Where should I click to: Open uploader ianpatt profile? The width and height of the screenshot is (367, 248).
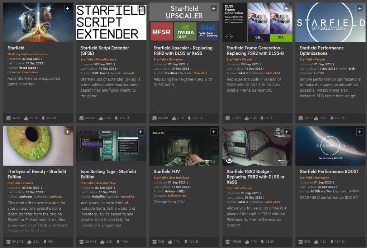[129, 73]
